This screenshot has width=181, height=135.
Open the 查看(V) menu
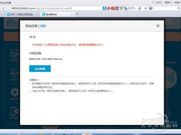point(168,3)
